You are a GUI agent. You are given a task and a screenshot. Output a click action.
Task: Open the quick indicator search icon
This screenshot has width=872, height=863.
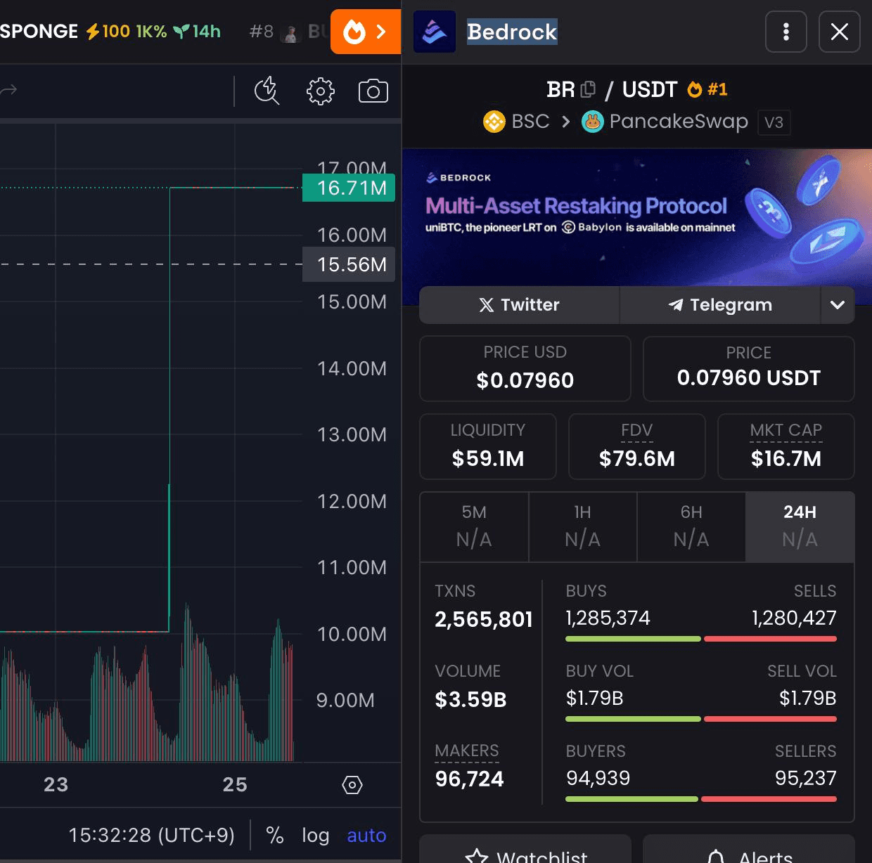[267, 91]
